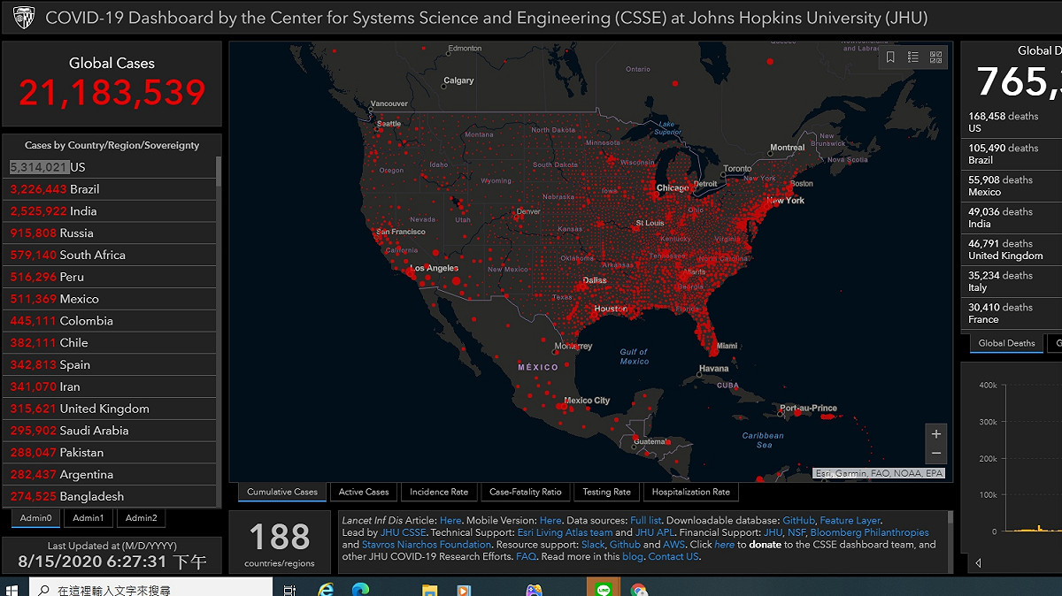The image size is (1062, 596).
Task: Open the 'Full list' data sources link
Action: pyautogui.click(x=646, y=521)
